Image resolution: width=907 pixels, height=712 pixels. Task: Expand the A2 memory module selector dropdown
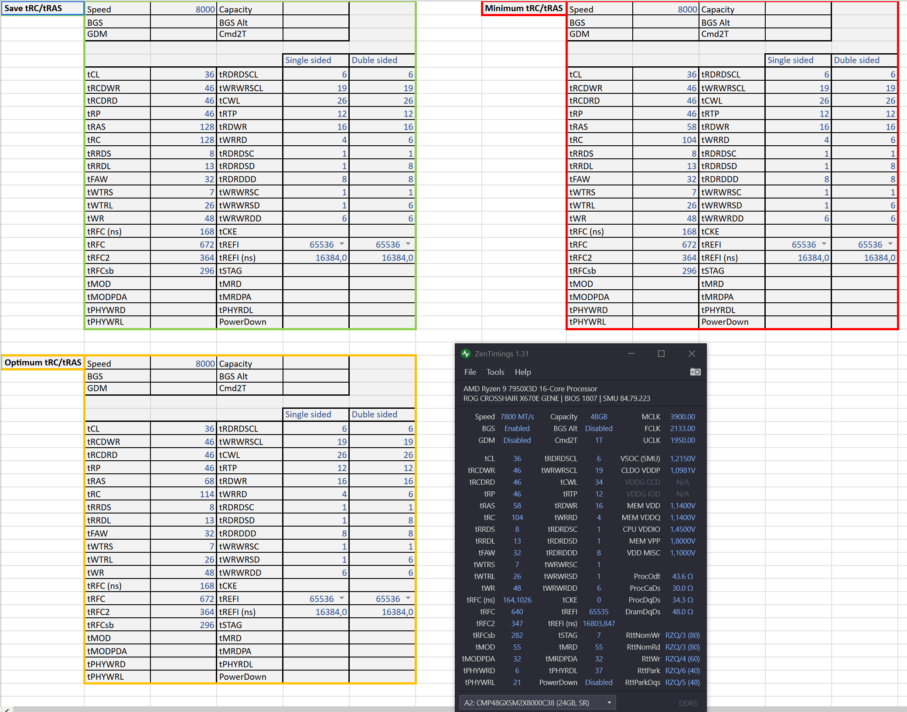pos(609,703)
